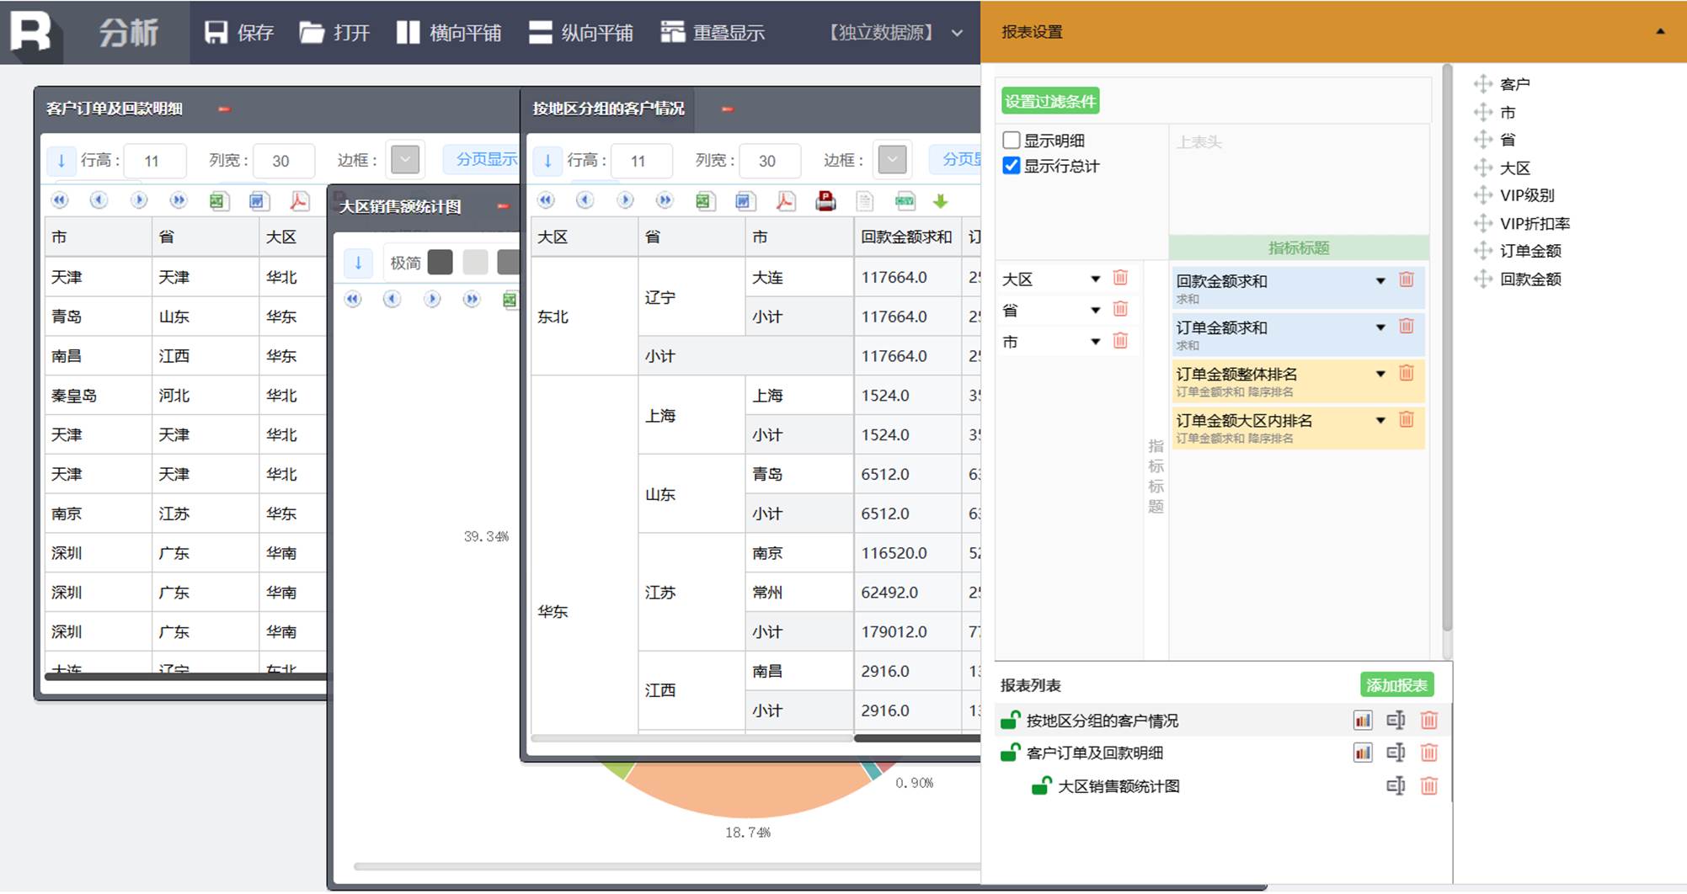The height and width of the screenshot is (894, 1687).
Task: Click the printer icon in report toolbar
Action: tap(825, 200)
